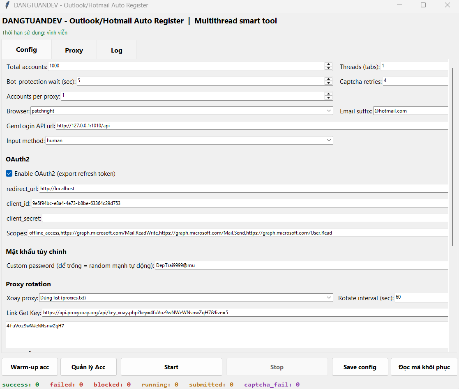Click the empty client_secret field
This screenshot has height=389, width=459.
(x=245, y=218)
